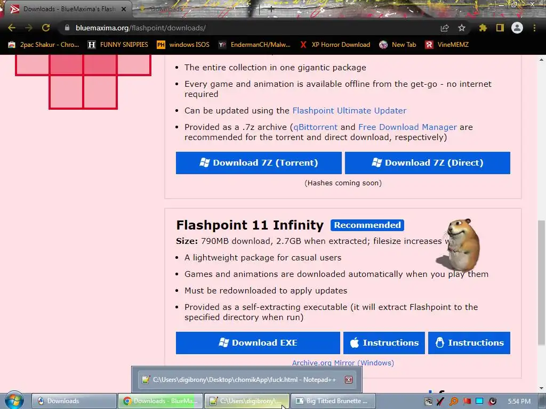Bookmark this page with the star icon
Image resolution: width=546 pixels, height=409 pixels.
(x=462, y=28)
